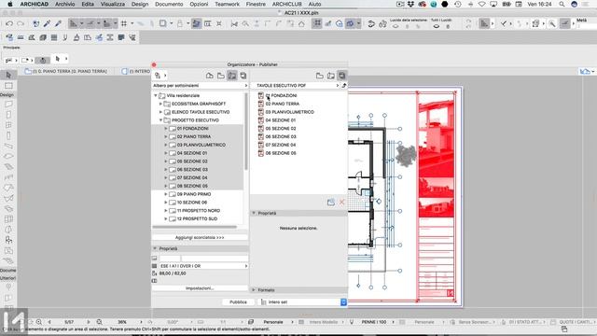Delete item with red X icon
The height and width of the screenshot is (336, 597).
[342, 203]
